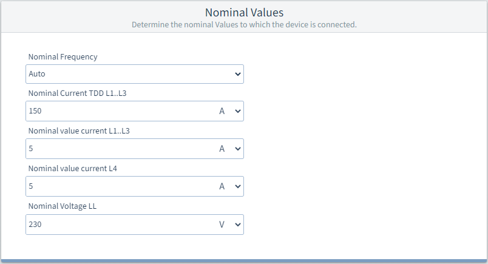The width and height of the screenshot is (488, 264).
Task: Click the 'A' unit of current L1..L3
Action: coord(222,149)
